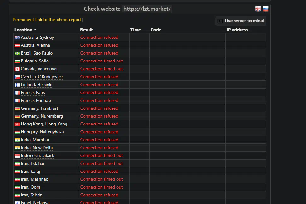
Task: Click the Connection refused result for Iran, Karaj
Action: pos(99,171)
